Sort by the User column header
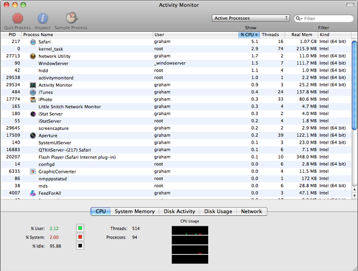Screen dimensions: 358x271 195,35
